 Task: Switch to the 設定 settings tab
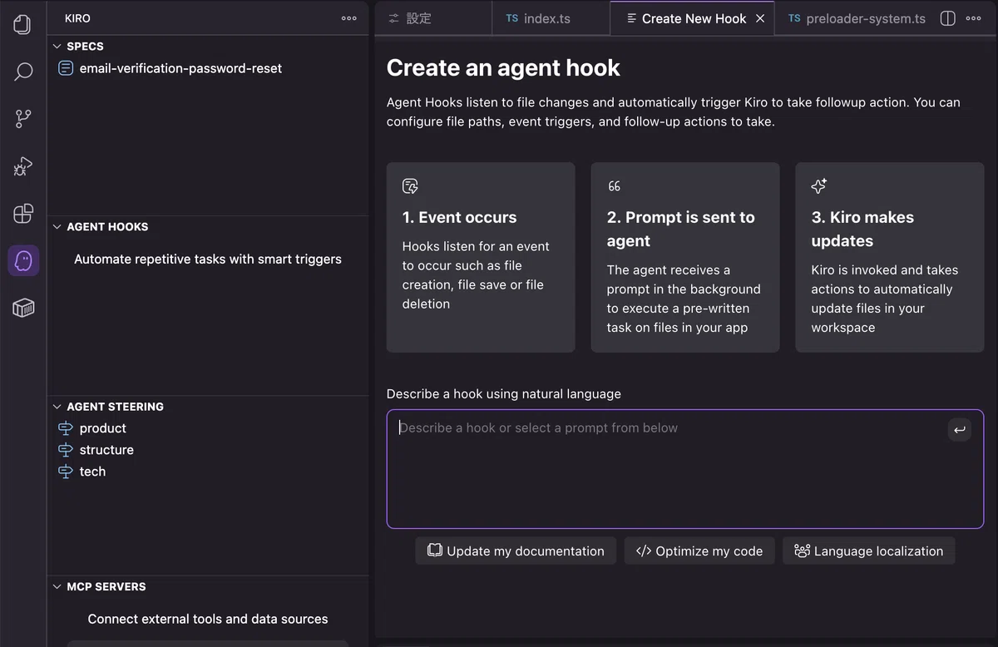pyautogui.click(x=432, y=18)
